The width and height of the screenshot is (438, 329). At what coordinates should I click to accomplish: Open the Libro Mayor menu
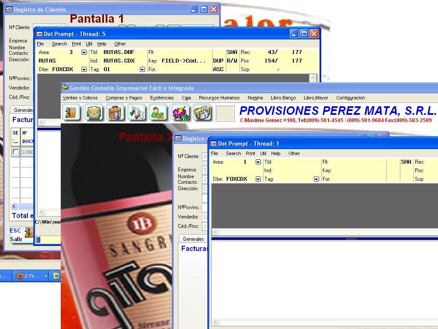(316, 98)
